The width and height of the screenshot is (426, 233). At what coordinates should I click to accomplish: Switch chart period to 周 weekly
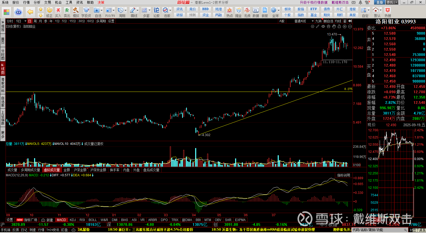(x=35, y=21)
